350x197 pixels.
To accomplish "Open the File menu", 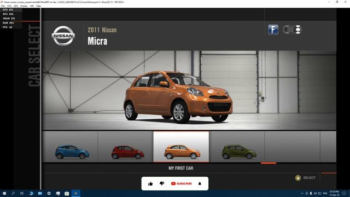I will point(3,6).
